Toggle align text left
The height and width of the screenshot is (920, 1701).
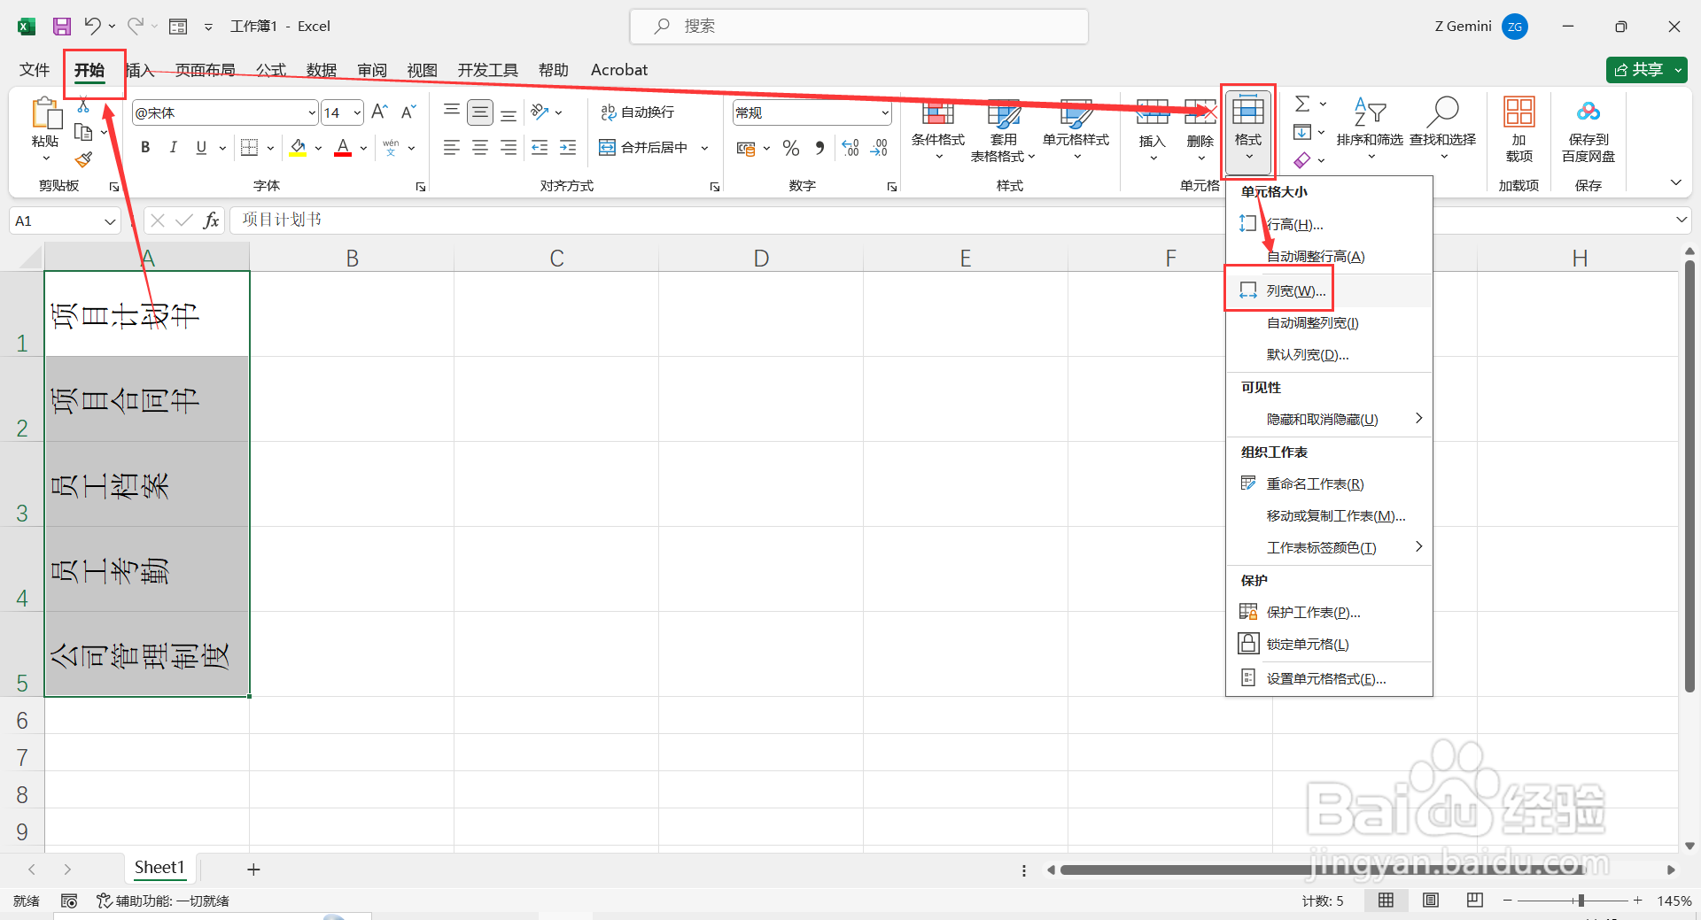[x=452, y=147]
